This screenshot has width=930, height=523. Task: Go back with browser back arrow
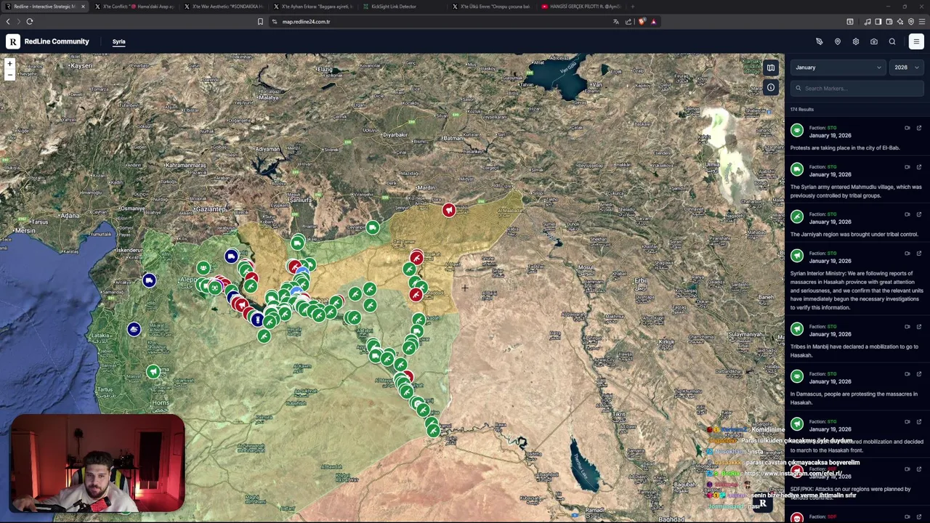point(8,22)
